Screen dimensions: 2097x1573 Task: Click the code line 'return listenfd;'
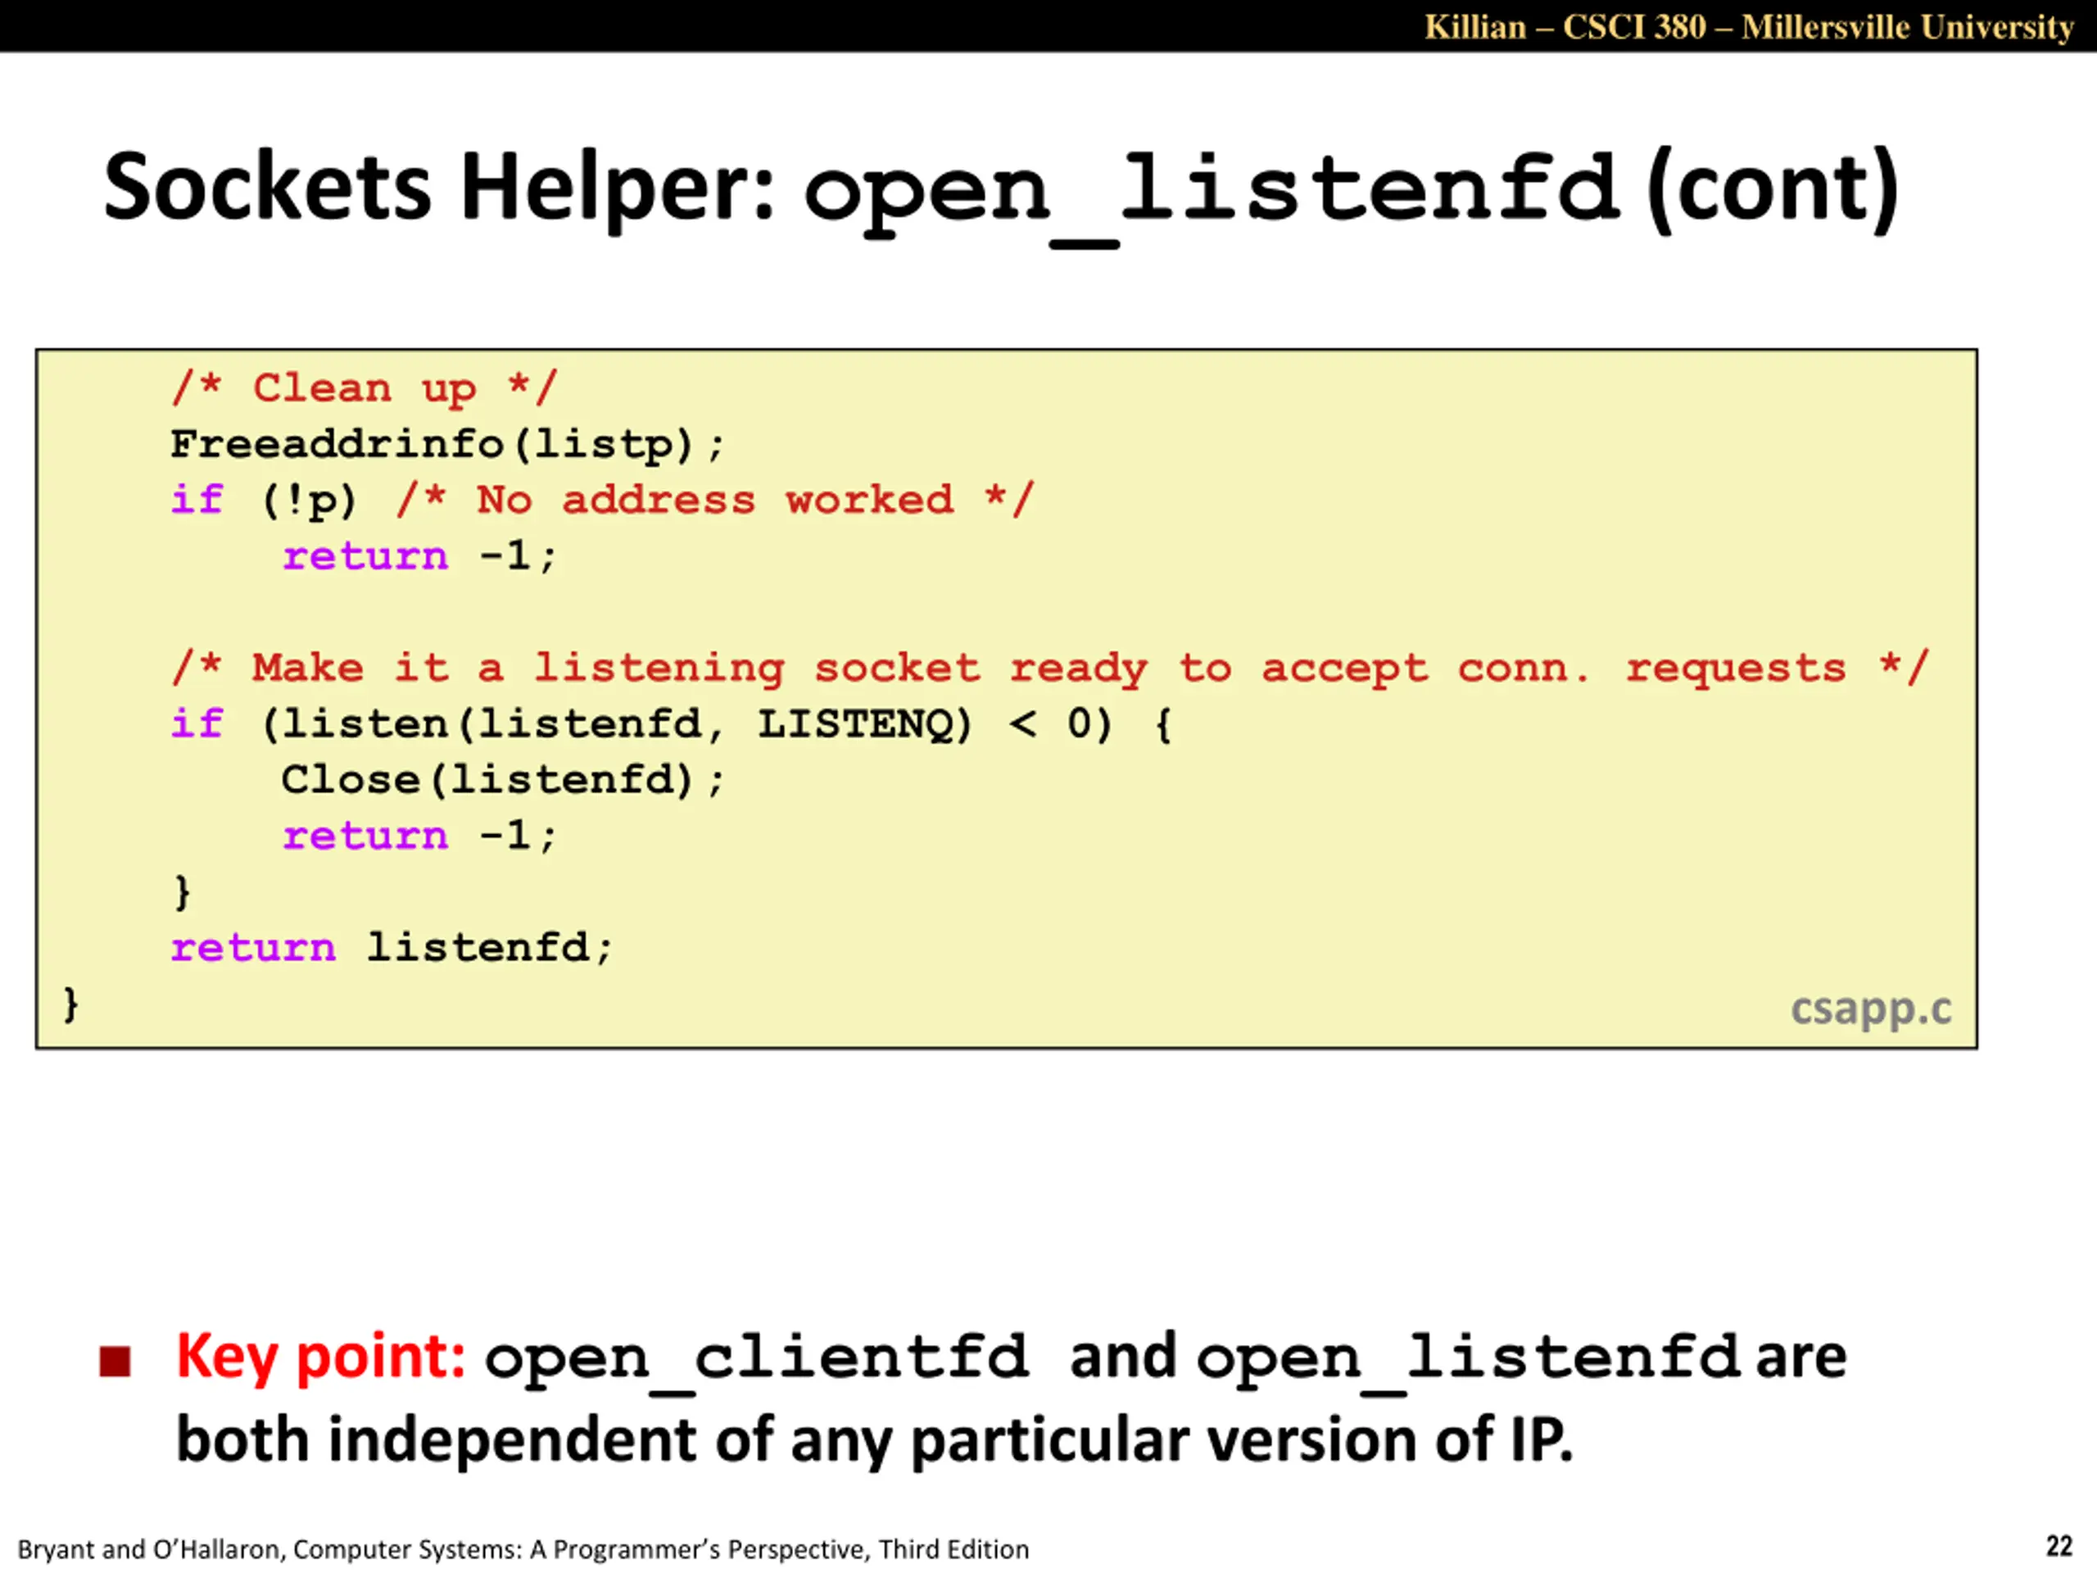[392, 947]
